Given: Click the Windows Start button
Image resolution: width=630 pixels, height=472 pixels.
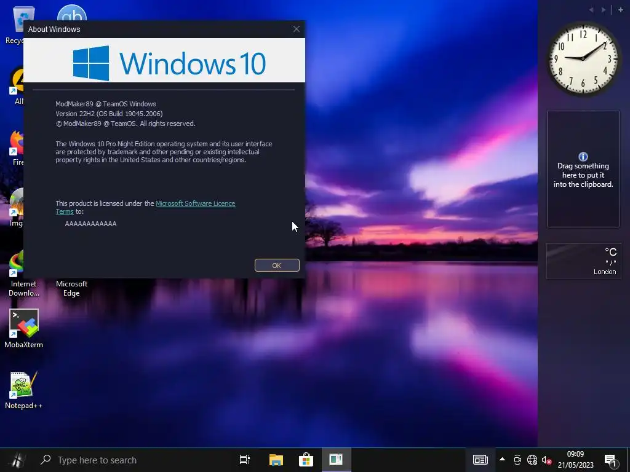Looking at the screenshot, I should tap(18, 460).
